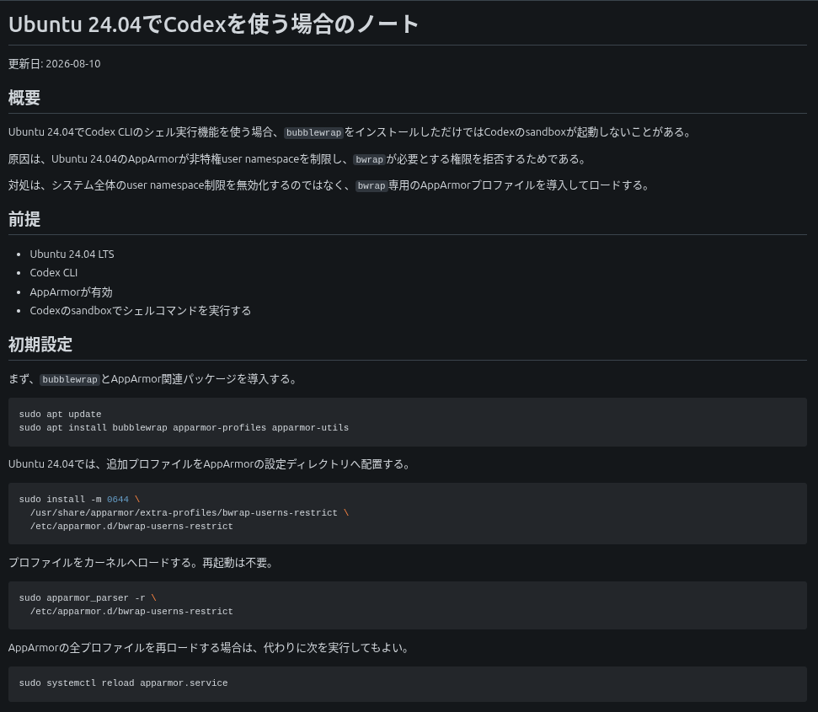Click the inline bwrap code in the cause sentence
This screenshot has height=712, width=818.
(369, 159)
